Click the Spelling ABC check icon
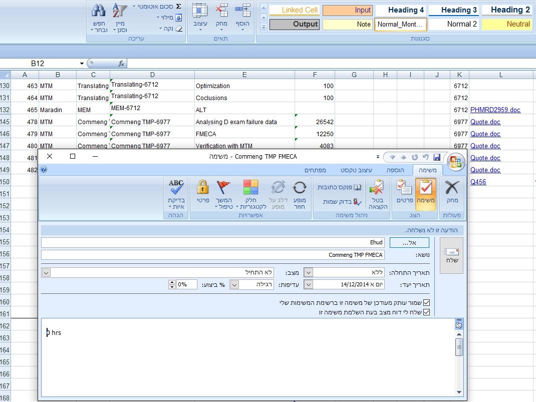The width and height of the screenshot is (536, 402). tap(176, 194)
